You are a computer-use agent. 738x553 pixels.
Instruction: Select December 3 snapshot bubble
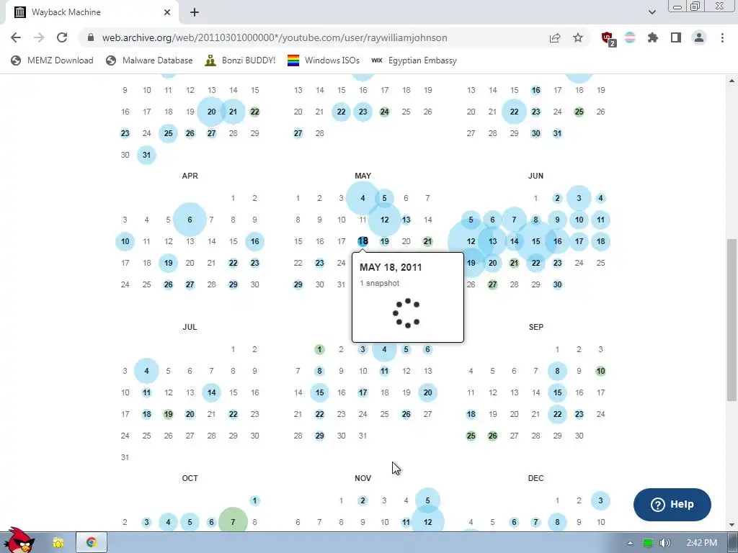[600, 500]
